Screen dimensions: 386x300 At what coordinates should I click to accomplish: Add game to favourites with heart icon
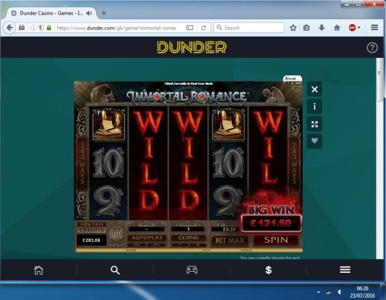coord(314,141)
